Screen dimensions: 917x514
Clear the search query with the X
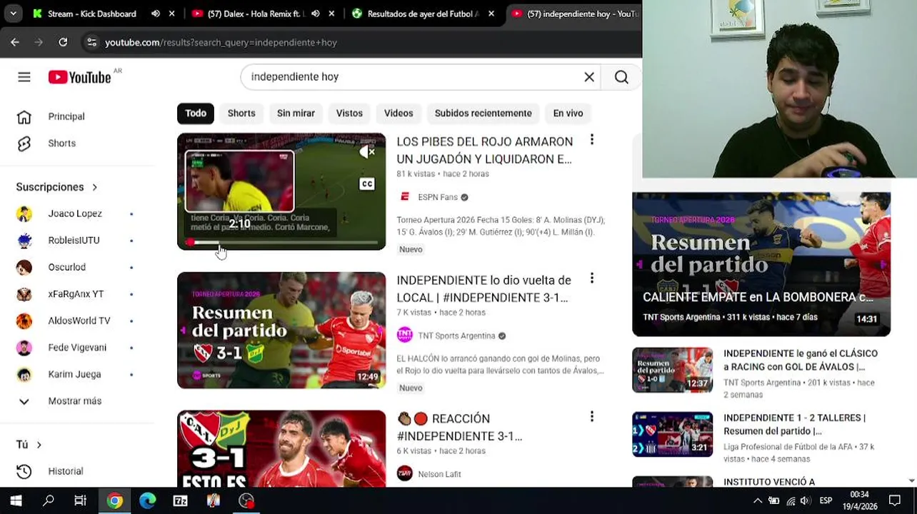pyautogui.click(x=589, y=77)
